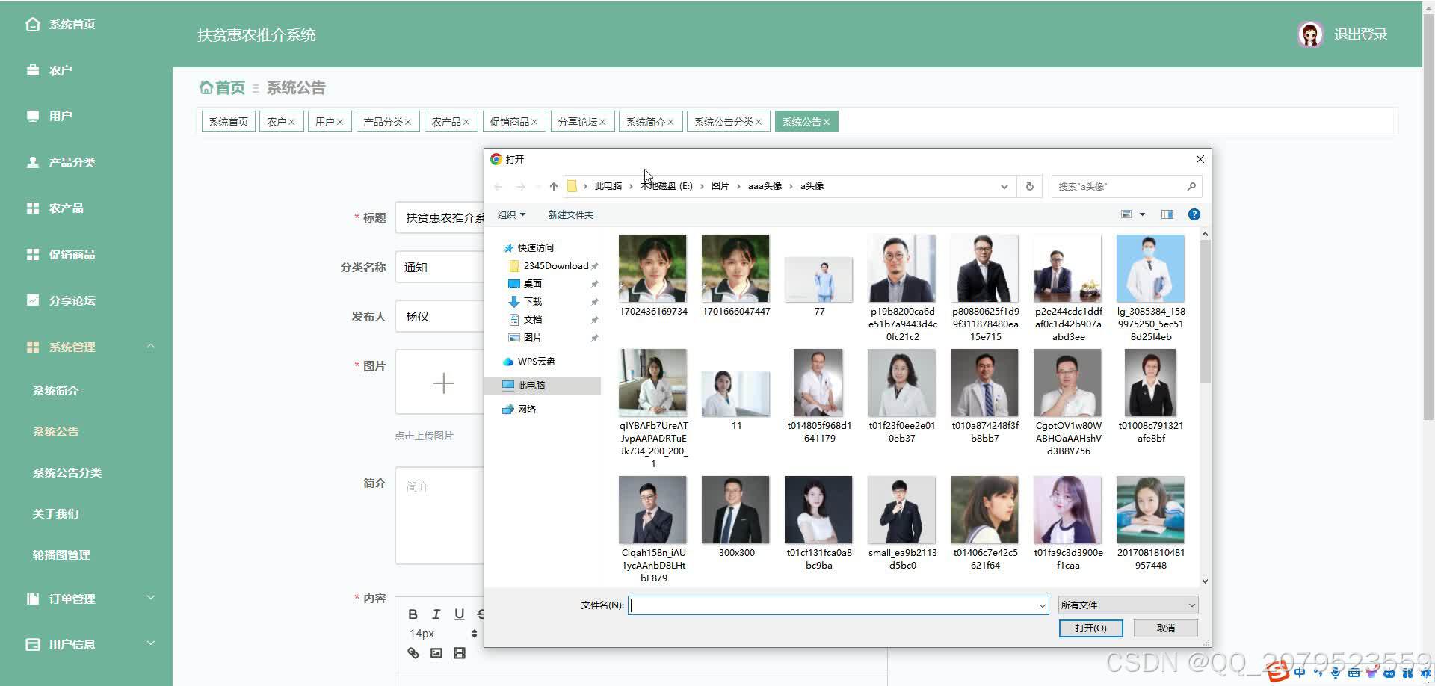Viewport: 1435px width, 686px height.
Task: Insert a hyperlink with the link icon
Action: pos(413,653)
